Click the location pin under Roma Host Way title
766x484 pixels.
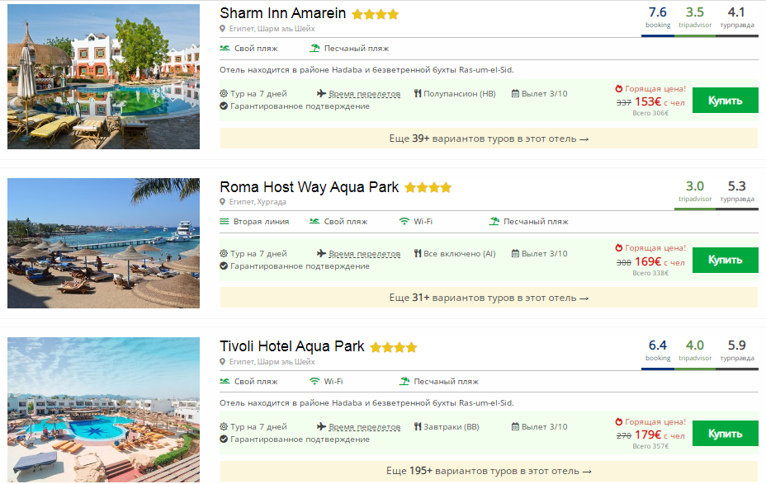click(x=223, y=202)
